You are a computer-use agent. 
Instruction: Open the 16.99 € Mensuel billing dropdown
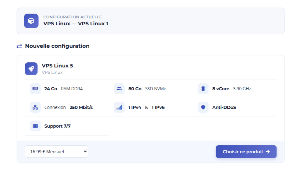[x=56, y=152]
